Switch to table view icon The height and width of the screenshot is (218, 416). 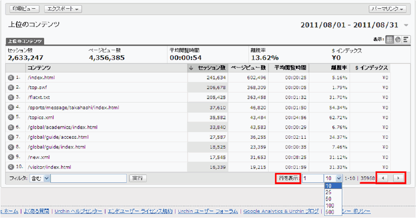tap(389, 40)
